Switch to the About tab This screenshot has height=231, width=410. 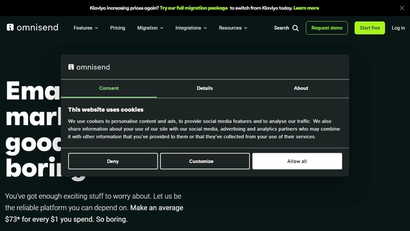pos(301,89)
